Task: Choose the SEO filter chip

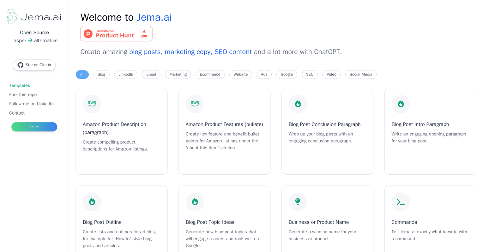Action: tap(310, 75)
